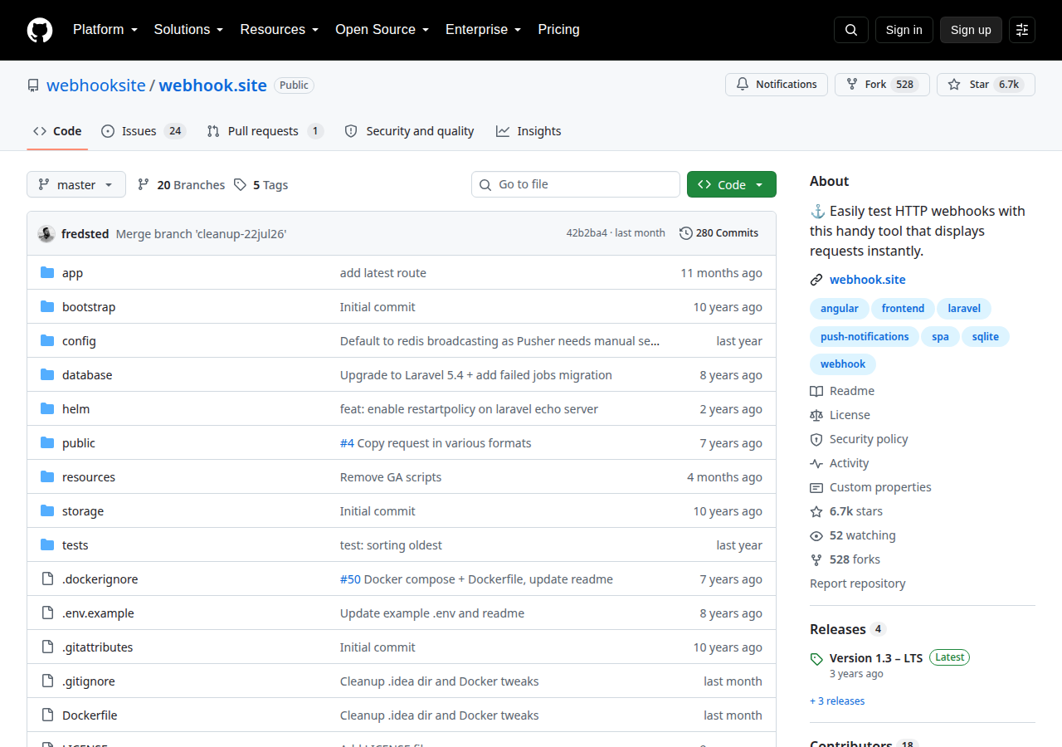Click the .dockerignore file icon

(47, 579)
